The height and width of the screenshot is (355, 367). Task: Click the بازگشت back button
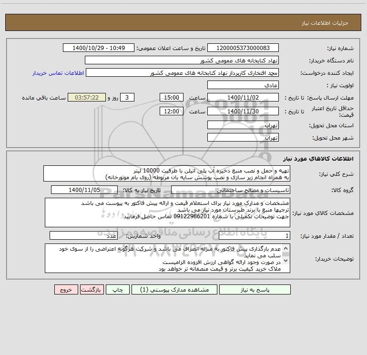pyautogui.click(x=92, y=290)
